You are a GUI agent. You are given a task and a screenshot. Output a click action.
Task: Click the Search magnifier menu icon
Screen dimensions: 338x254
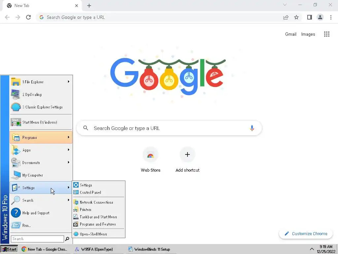pyautogui.click(x=16, y=200)
